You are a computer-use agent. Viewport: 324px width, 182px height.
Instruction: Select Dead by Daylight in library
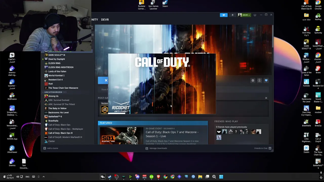pyautogui.click(x=56, y=59)
